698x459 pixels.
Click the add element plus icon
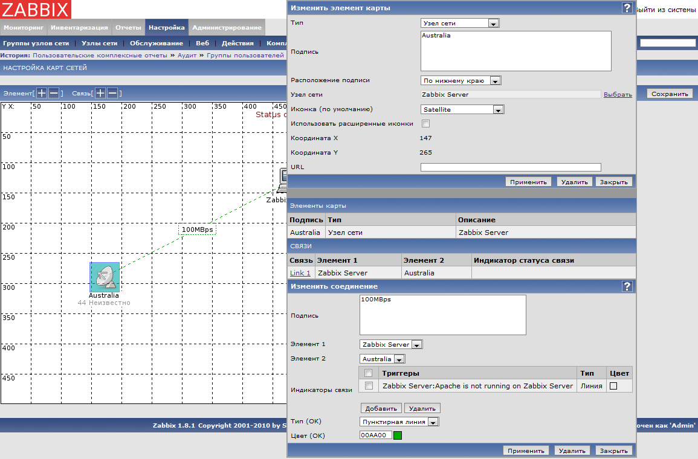42,93
